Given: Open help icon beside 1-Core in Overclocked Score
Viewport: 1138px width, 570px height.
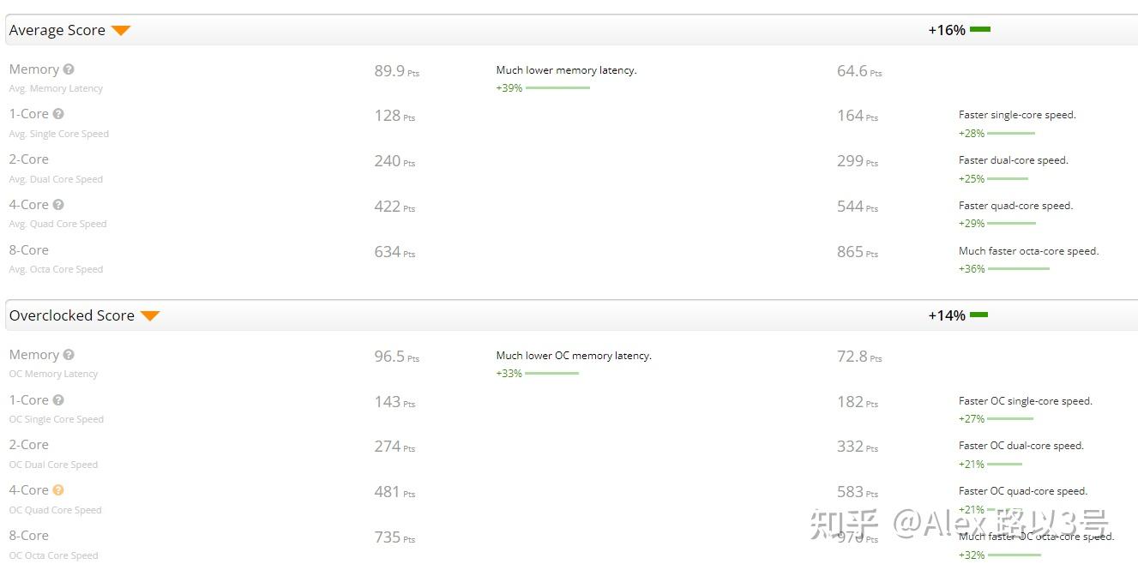Looking at the screenshot, I should pyautogui.click(x=58, y=400).
